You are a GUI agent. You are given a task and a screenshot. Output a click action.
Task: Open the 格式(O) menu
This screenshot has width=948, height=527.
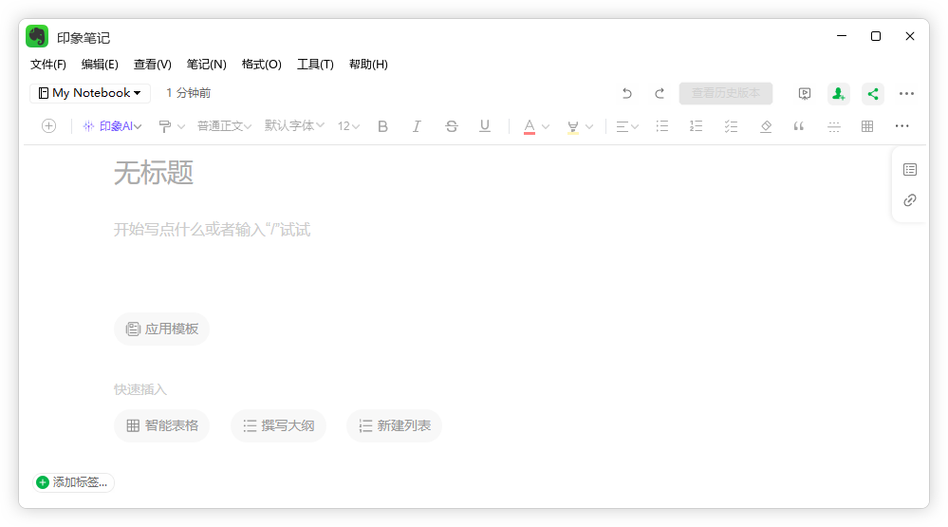pos(261,65)
